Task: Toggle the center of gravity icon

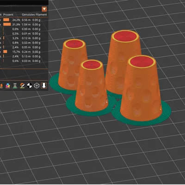Action: [30, 86]
